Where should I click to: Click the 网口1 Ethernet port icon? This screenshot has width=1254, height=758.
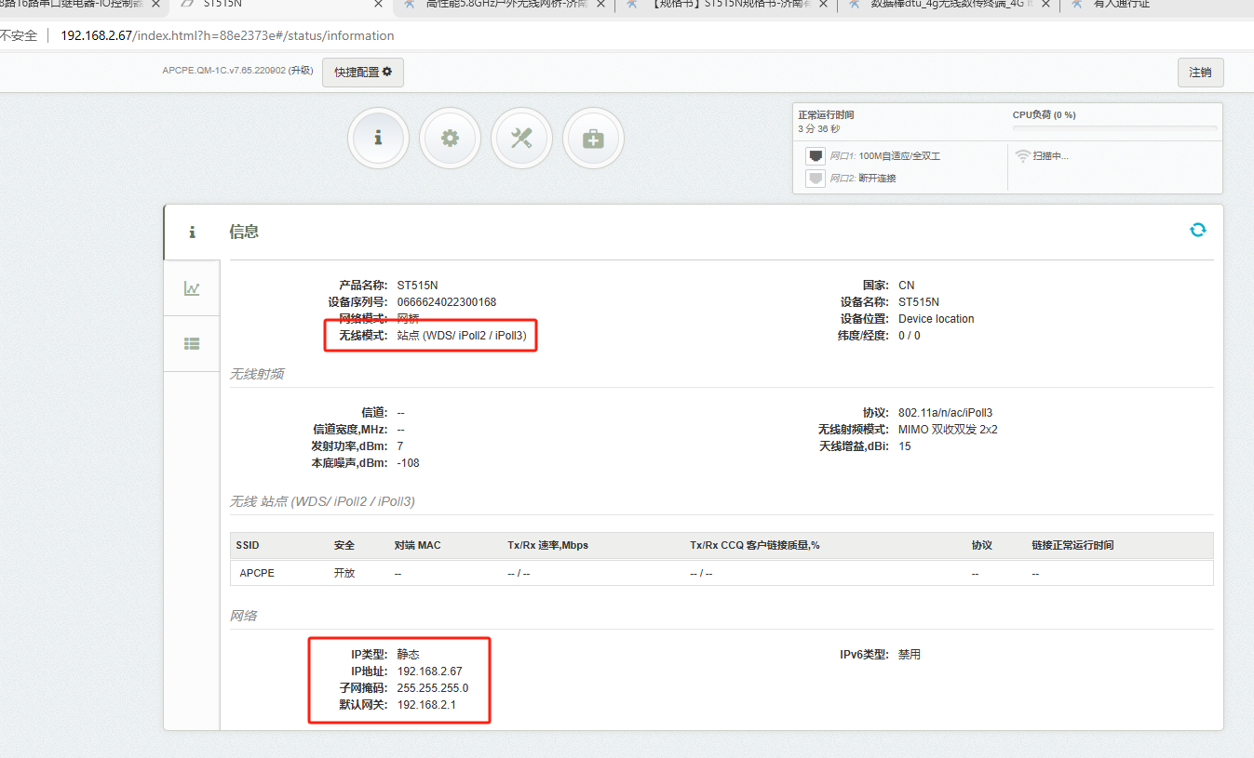[816, 156]
